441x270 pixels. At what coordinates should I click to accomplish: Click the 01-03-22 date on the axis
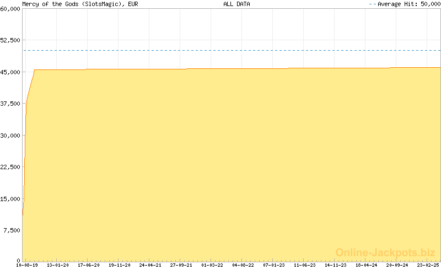click(x=212, y=265)
